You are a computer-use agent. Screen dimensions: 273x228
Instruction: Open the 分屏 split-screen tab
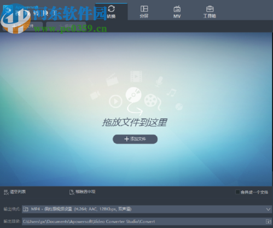(x=144, y=11)
